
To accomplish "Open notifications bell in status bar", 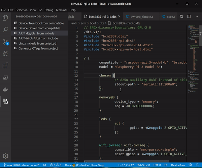I will 197,165.
